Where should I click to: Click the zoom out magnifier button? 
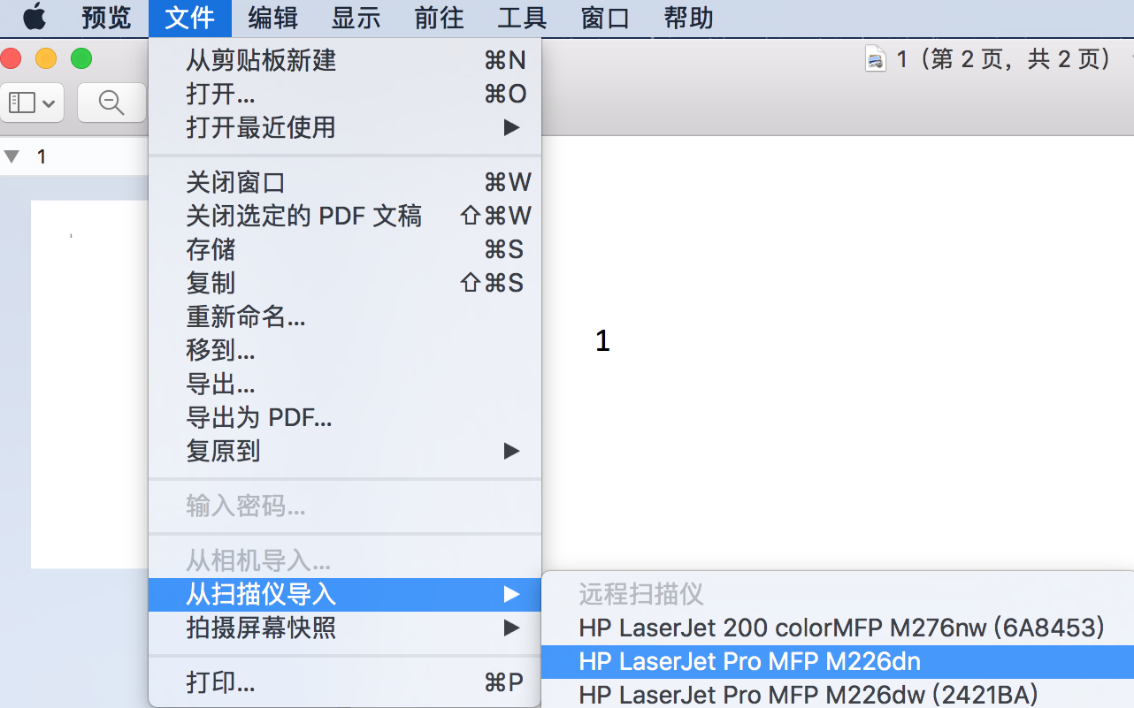(111, 103)
